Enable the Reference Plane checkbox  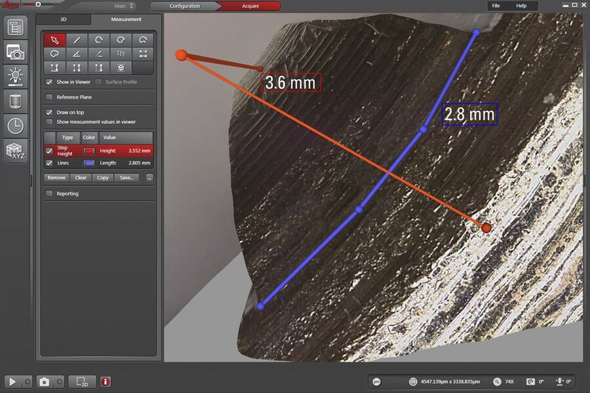point(49,97)
